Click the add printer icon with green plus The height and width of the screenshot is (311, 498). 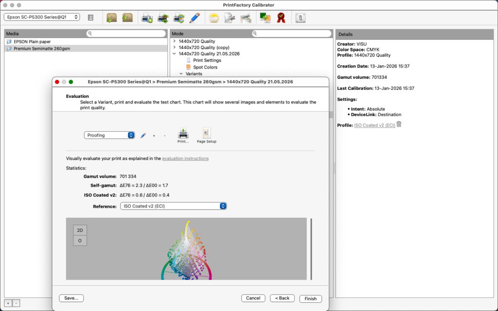[x=147, y=18]
